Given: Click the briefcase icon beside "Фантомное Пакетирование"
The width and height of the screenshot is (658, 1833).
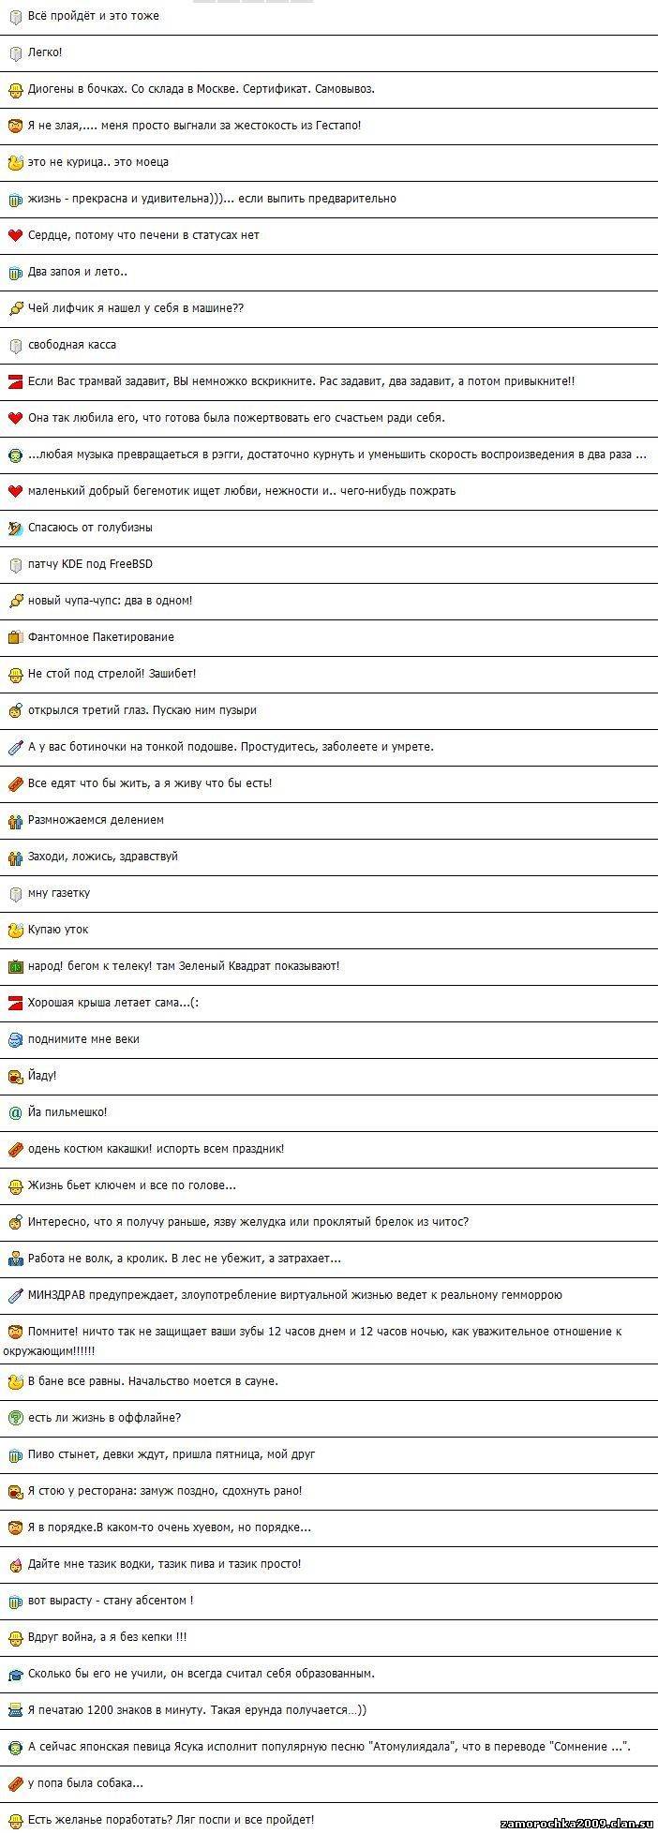Looking at the screenshot, I should pos(15,637).
